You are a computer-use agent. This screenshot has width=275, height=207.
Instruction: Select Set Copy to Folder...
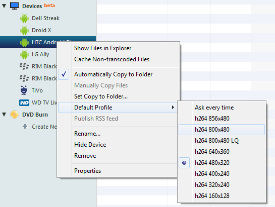point(101,96)
